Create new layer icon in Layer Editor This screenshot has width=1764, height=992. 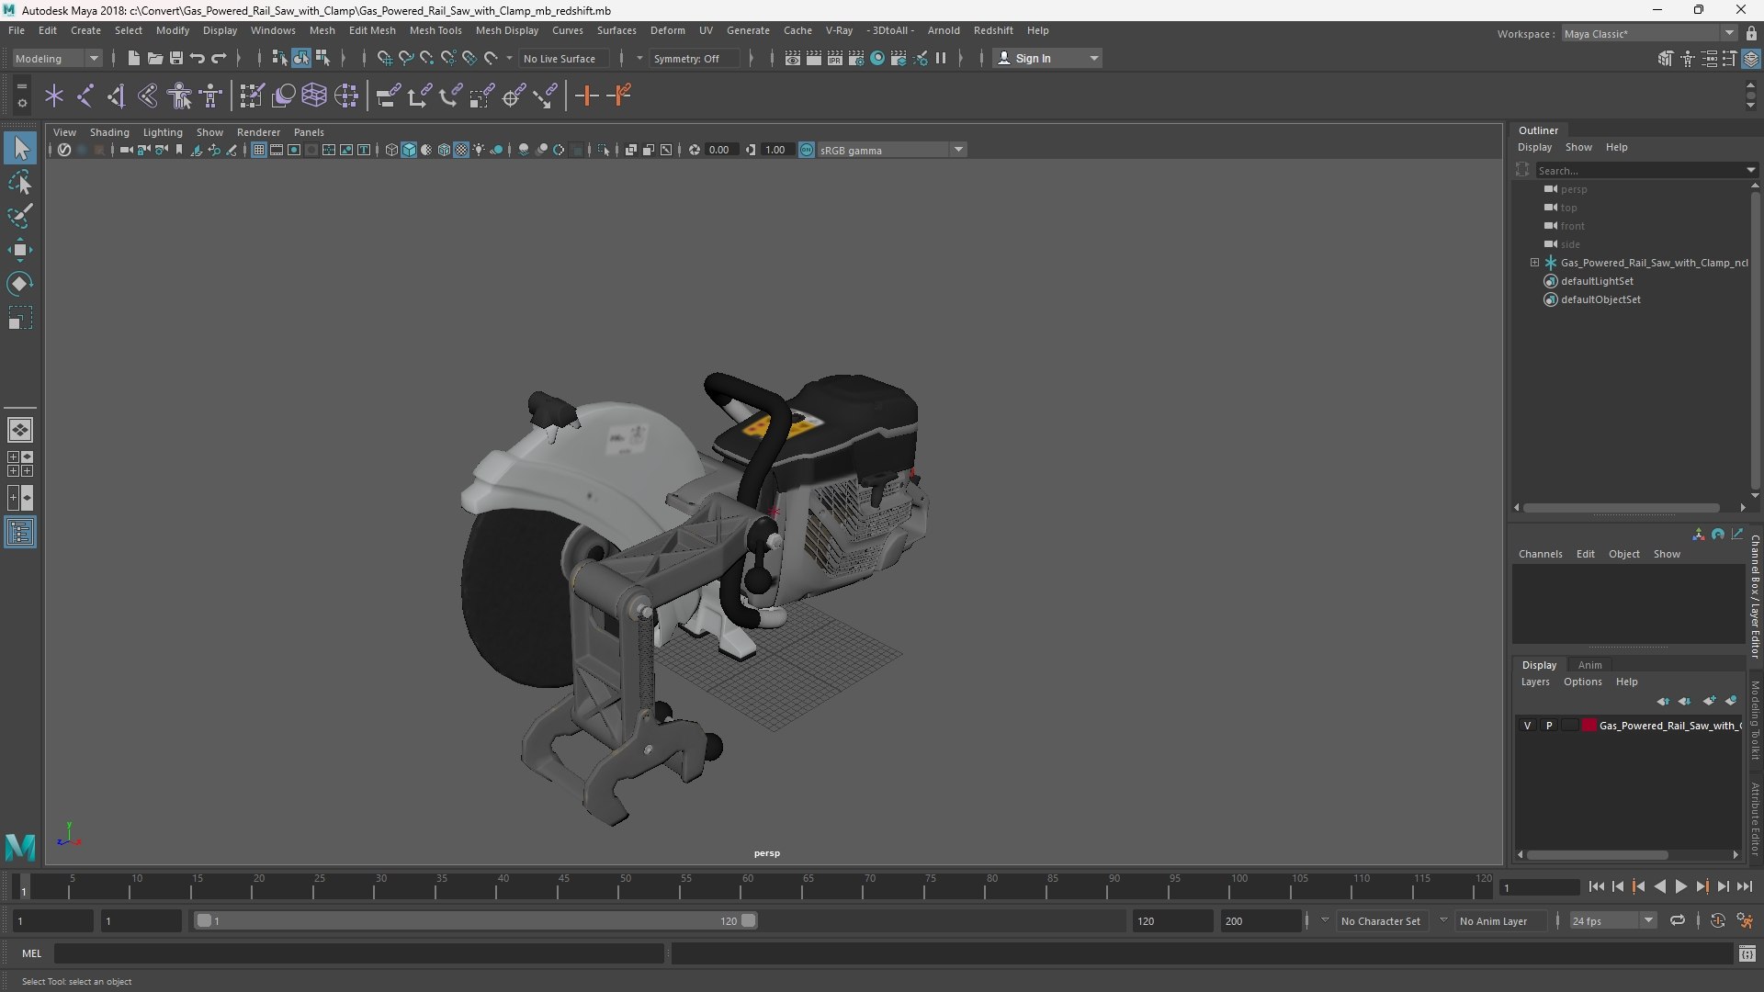click(x=1709, y=701)
